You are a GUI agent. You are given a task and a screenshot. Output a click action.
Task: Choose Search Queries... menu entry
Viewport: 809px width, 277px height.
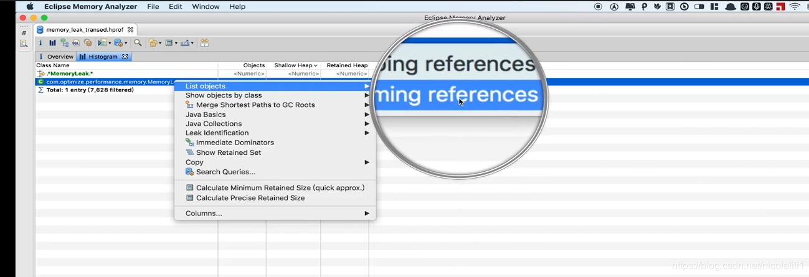pos(275,172)
